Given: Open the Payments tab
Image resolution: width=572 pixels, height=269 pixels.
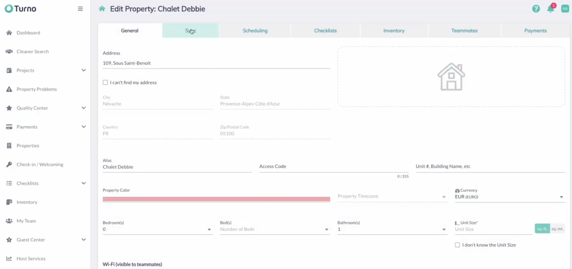Looking at the screenshot, I should [535, 30].
